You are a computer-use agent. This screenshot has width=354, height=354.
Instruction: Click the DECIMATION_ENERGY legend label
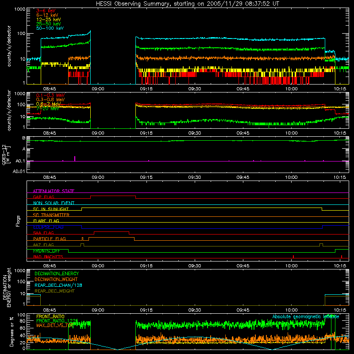click(57, 273)
